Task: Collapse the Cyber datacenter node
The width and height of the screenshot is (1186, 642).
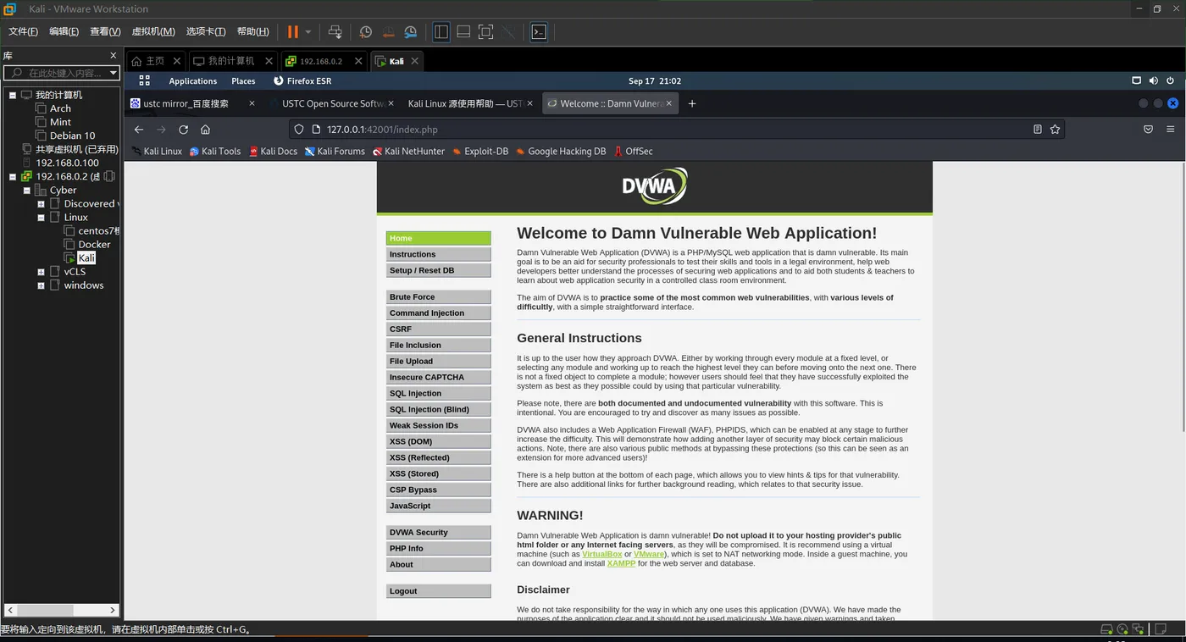Action: coord(26,190)
